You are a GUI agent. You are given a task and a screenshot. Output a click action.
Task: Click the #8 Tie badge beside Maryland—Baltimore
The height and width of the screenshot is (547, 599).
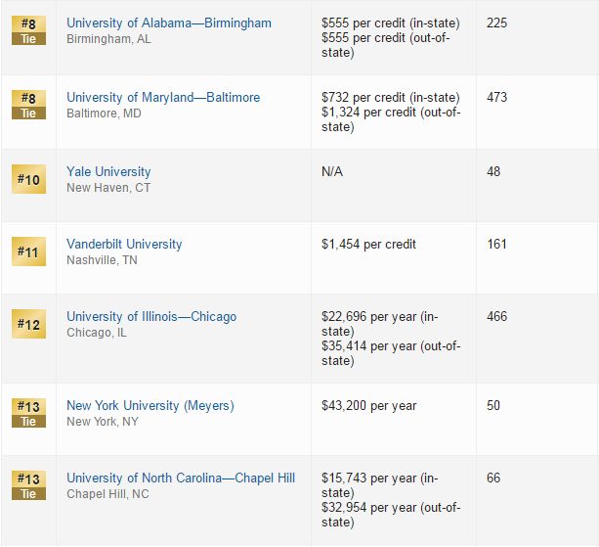pos(28,105)
